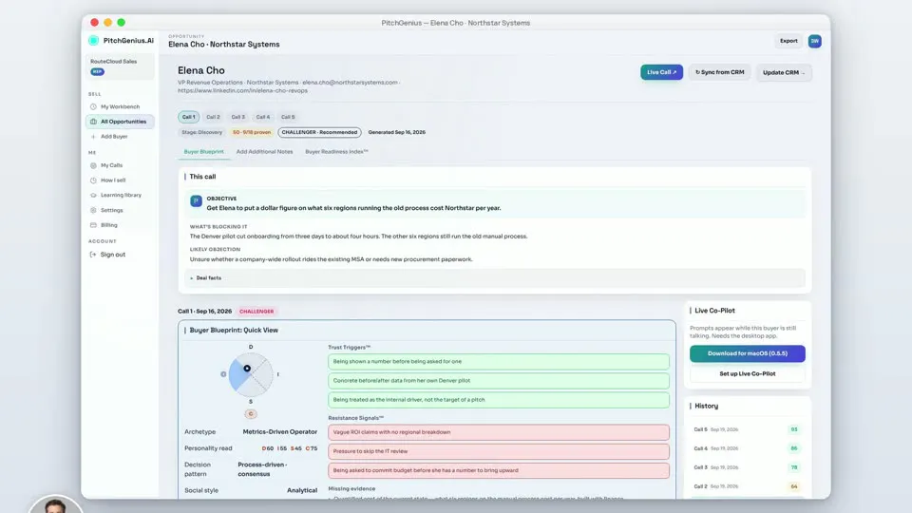Click the Objective flag icon
The image size is (912, 513).
[196, 201]
